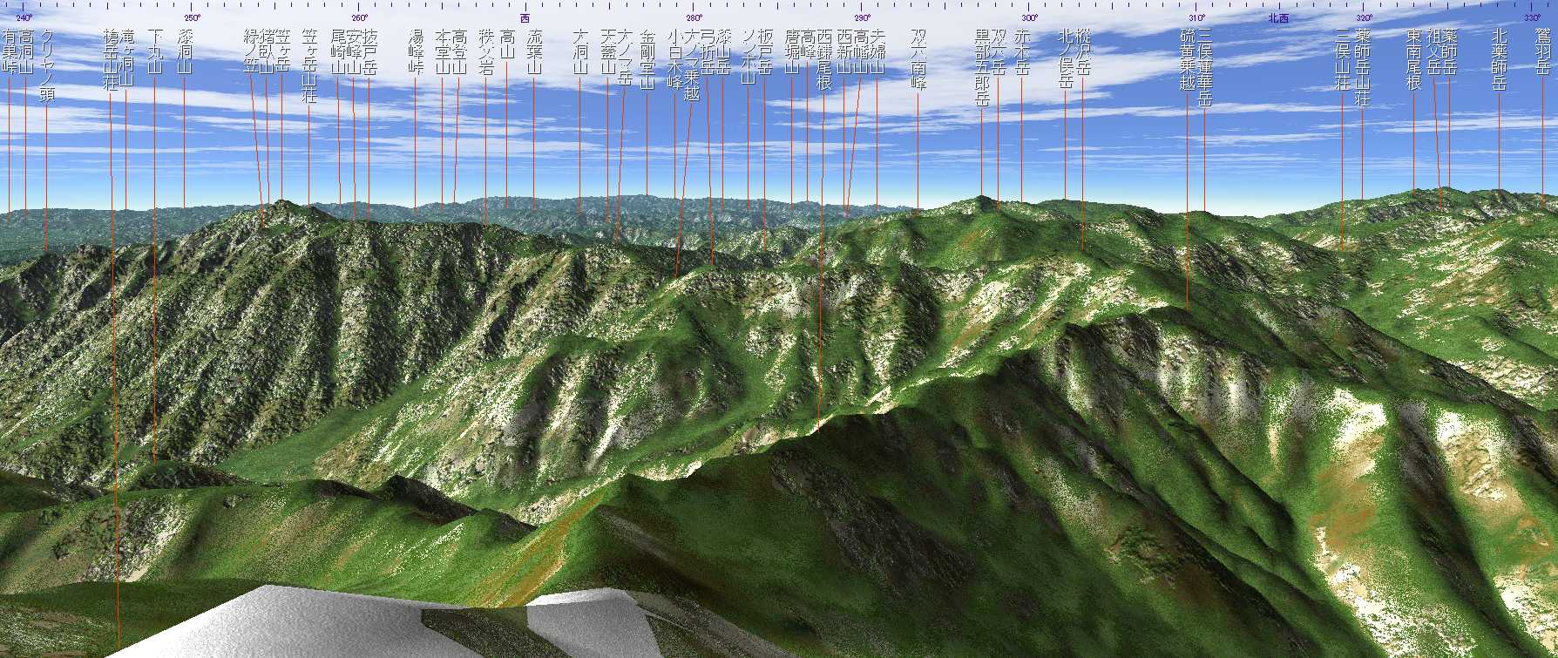
Task: Click the クリヤノ頭 peak label
Action: click(47, 65)
